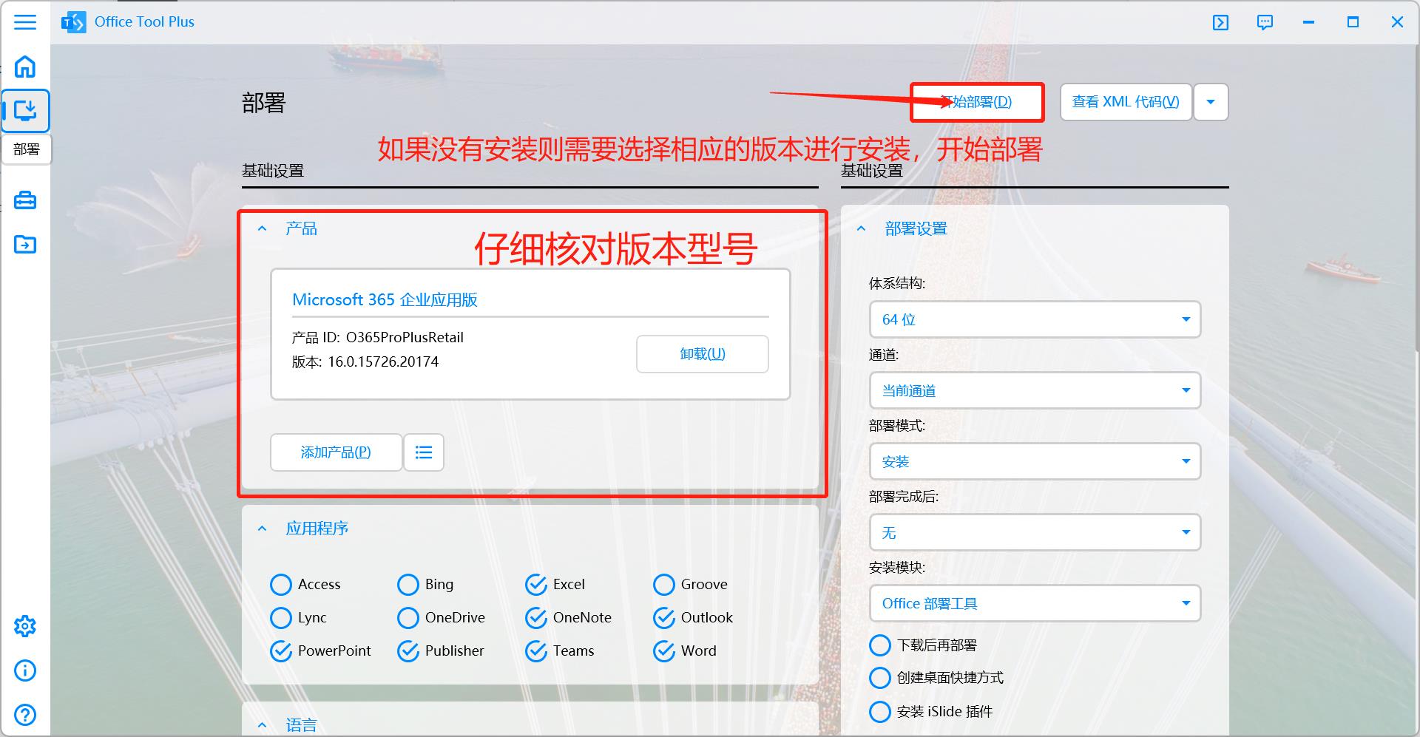Viewport: 1420px width, 737px height.
Task: Open Help via the question mark icon
Action: point(25,714)
